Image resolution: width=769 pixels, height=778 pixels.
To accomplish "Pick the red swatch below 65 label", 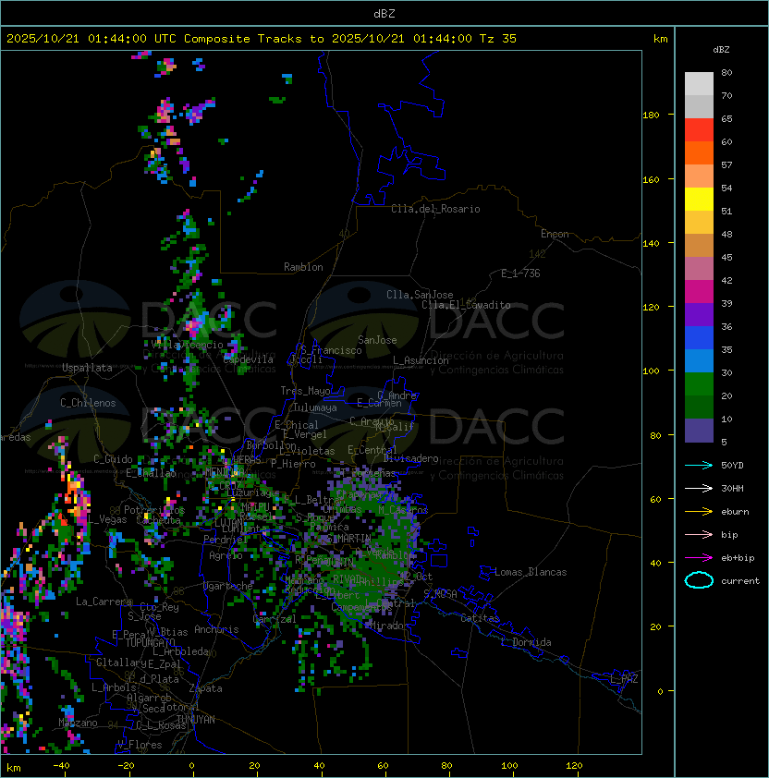I will [x=699, y=130].
